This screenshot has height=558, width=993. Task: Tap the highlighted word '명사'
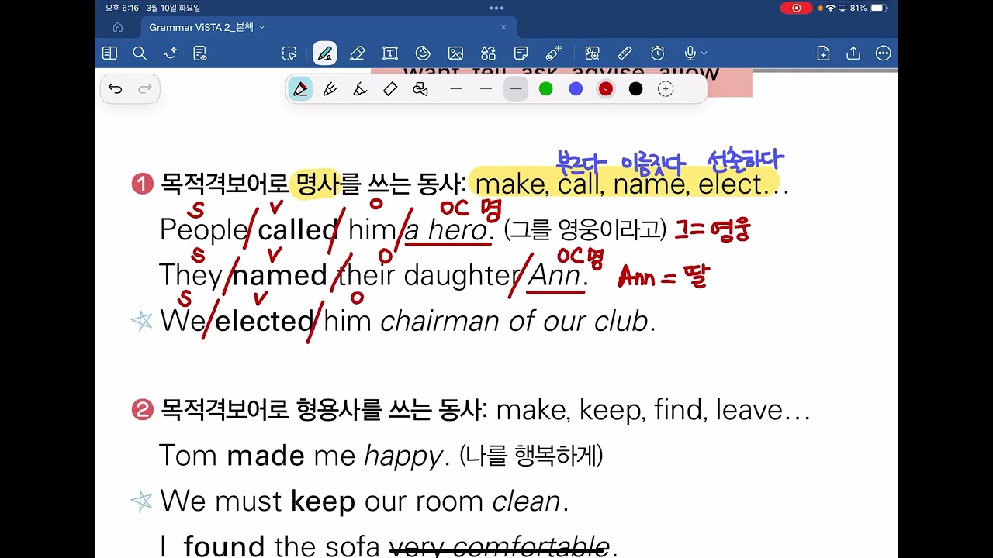click(x=318, y=184)
